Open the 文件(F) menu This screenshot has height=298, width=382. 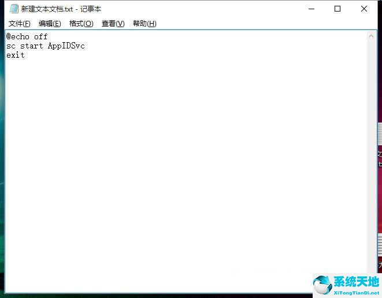(x=20, y=24)
